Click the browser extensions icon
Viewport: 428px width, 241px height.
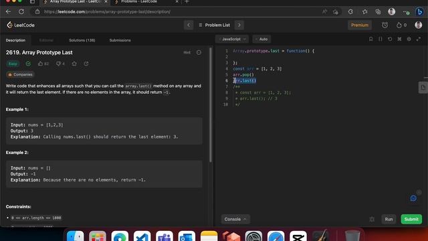pyautogui.click(x=350, y=12)
